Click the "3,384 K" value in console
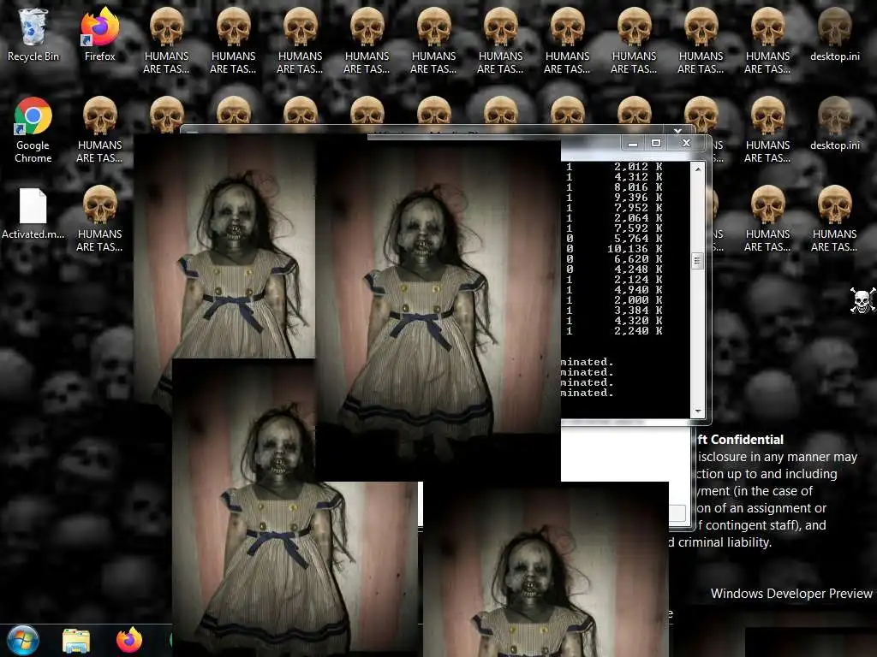877x657 pixels. click(638, 310)
